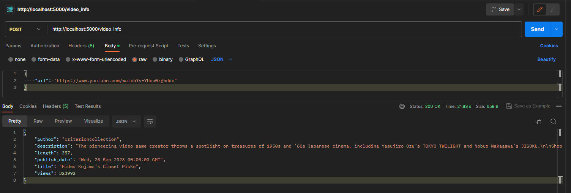Select the pencil edit mode icon
The width and height of the screenshot is (571, 193).
point(540,9)
